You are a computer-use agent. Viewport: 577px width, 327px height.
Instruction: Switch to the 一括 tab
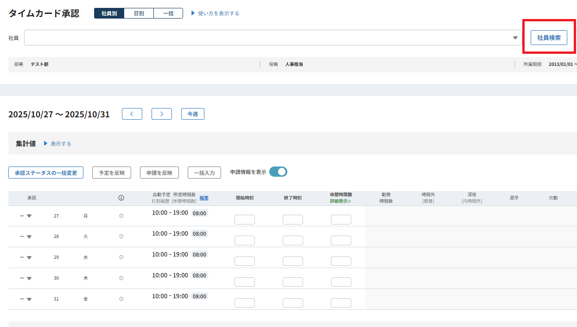[x=168, y=13]
